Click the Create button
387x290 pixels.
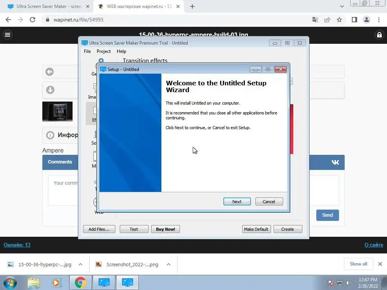pos(288,229)
